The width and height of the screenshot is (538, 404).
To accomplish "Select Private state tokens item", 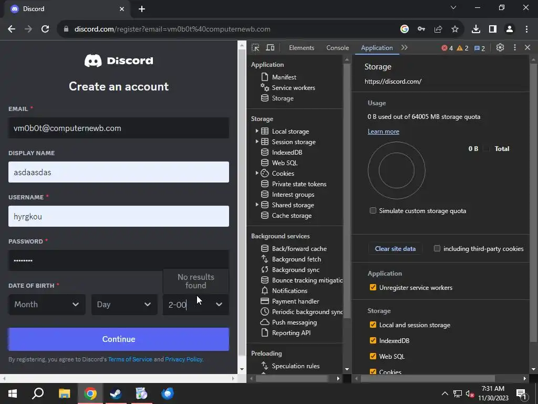I will (299, 184).
